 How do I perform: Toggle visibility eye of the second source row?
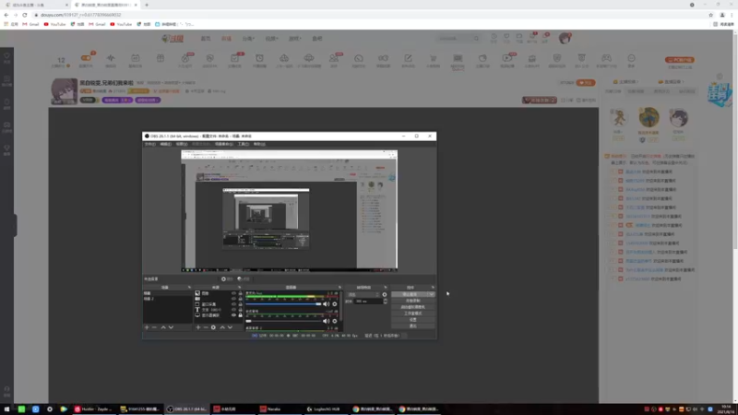[233, 299]
